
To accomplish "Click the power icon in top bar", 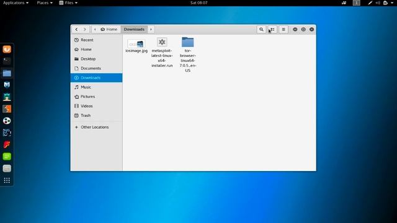I will [x=385, y=2].
